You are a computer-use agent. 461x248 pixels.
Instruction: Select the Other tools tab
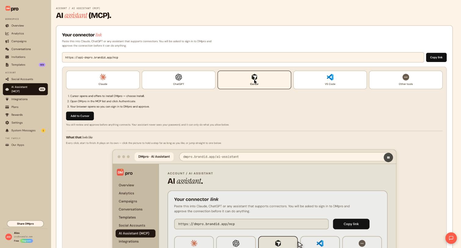tap(405, 80)
